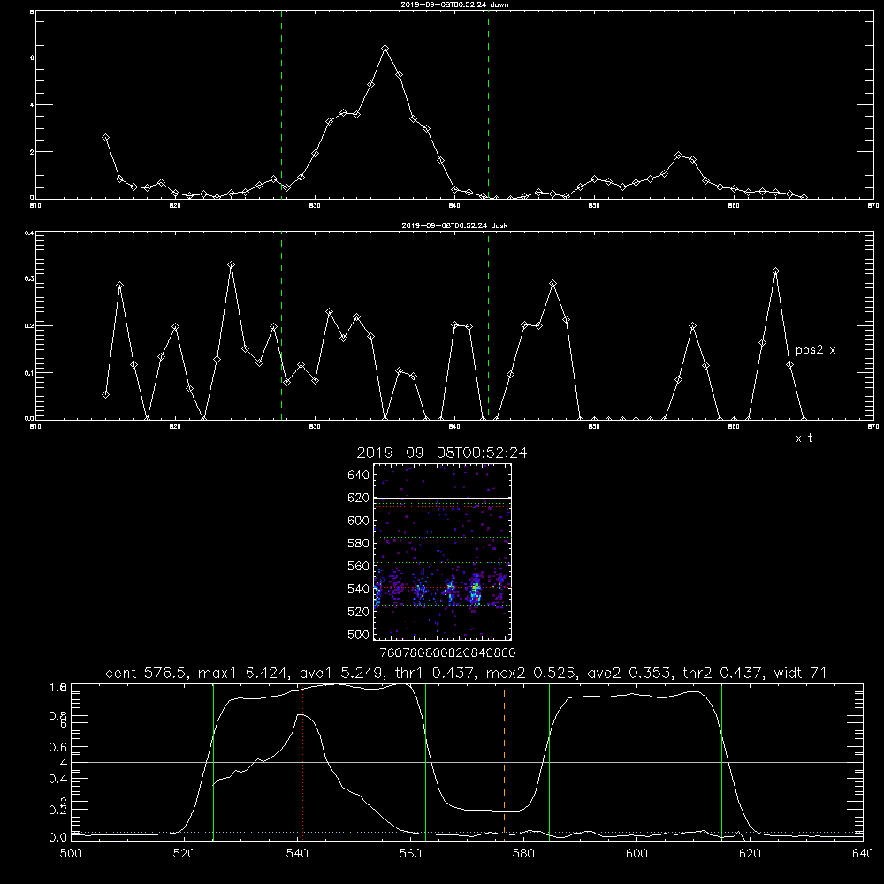The width and height of the screenshot is (884, 884).
Task: Click the first data point of dawn plot
Action: coord(105,138)
